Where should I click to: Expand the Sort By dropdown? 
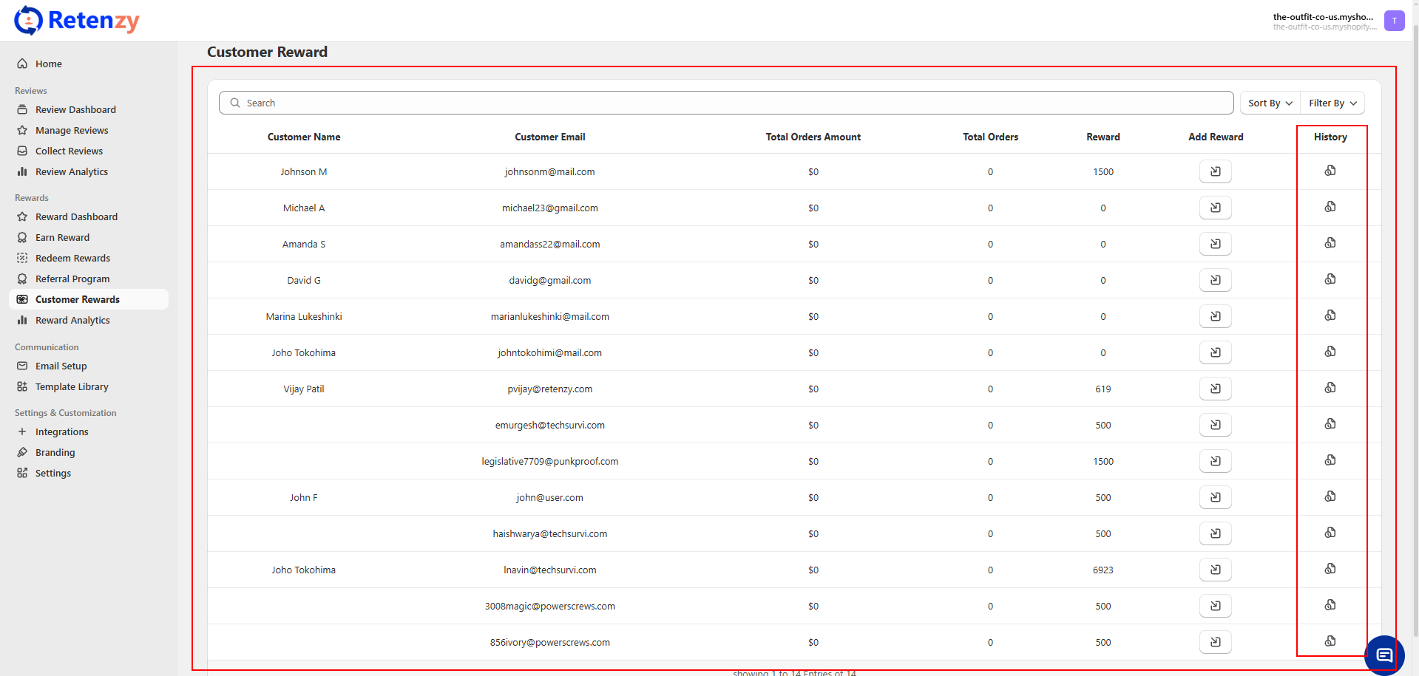click(x=1270, y=103)
